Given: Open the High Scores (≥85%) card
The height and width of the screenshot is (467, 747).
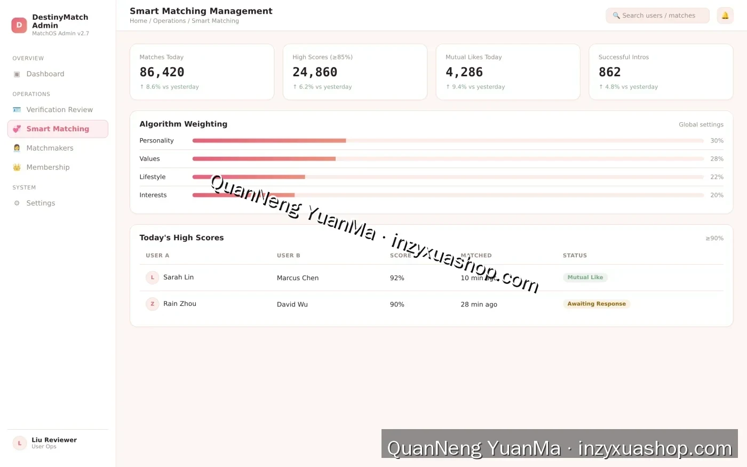Looking at the screenshot, I should (x=355, y=72).
